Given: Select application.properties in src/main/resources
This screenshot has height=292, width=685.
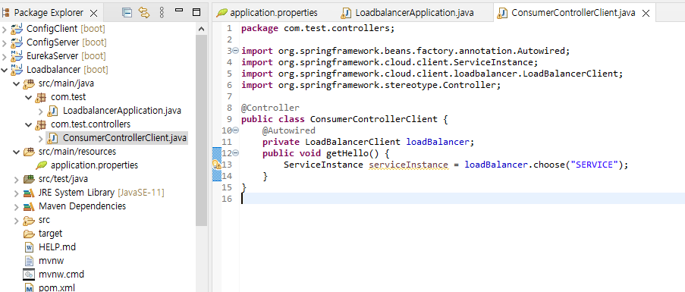Looking at the screenshot, I should (94, 165).
